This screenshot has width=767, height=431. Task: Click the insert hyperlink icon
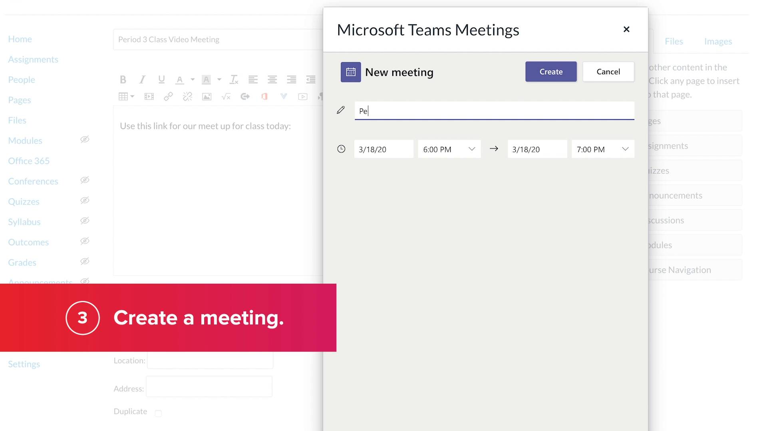point(168,96)
